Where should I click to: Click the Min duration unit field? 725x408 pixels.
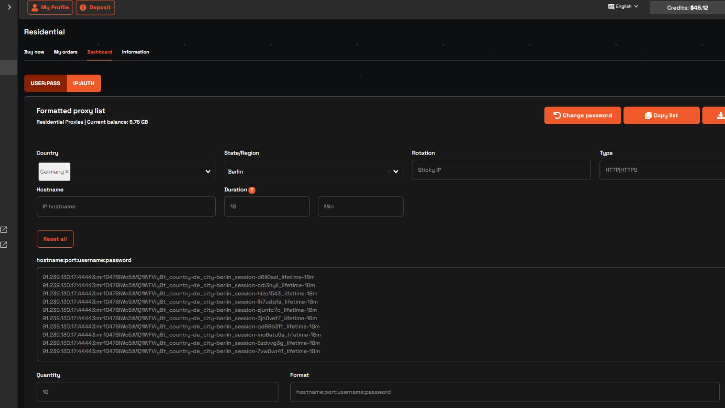361,207
